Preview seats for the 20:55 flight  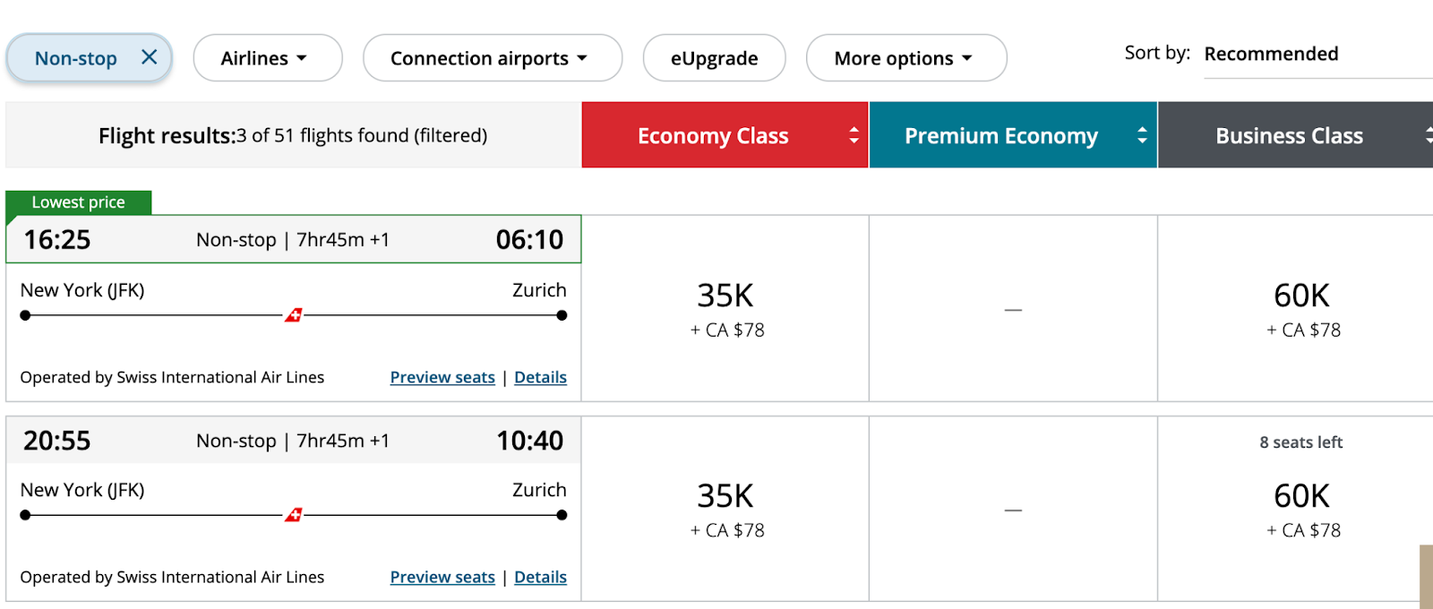[x=442, y=577]
